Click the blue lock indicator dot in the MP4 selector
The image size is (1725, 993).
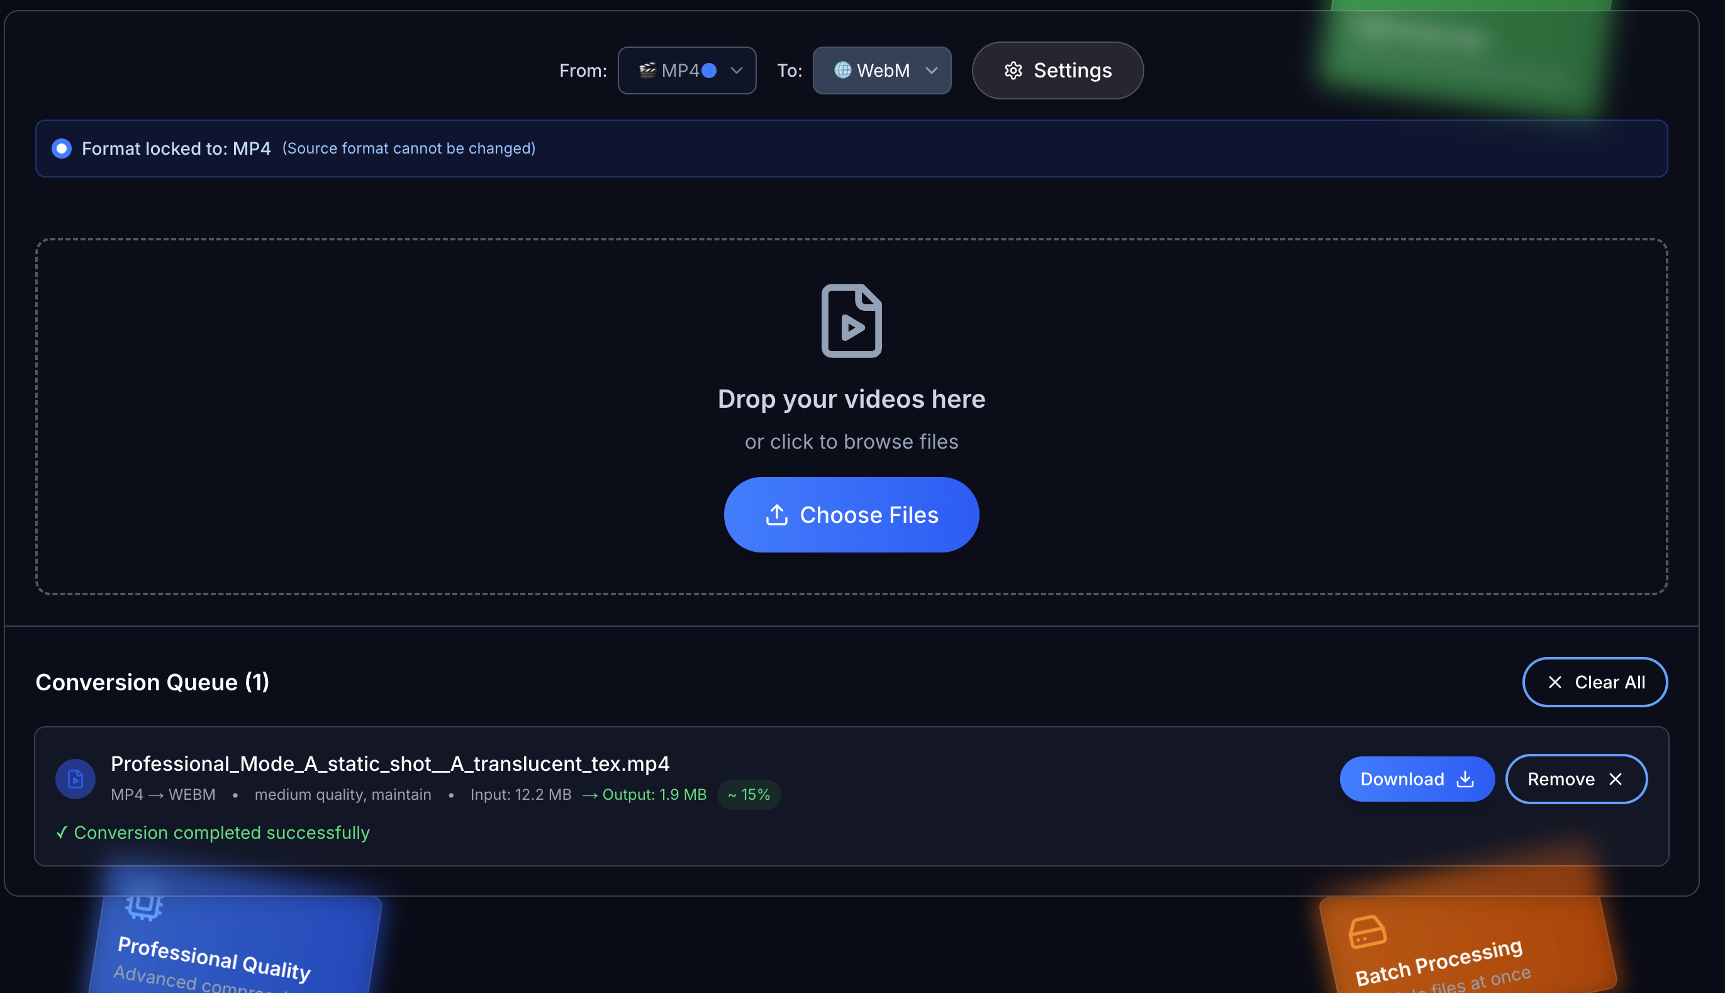(x=709, y=70)
